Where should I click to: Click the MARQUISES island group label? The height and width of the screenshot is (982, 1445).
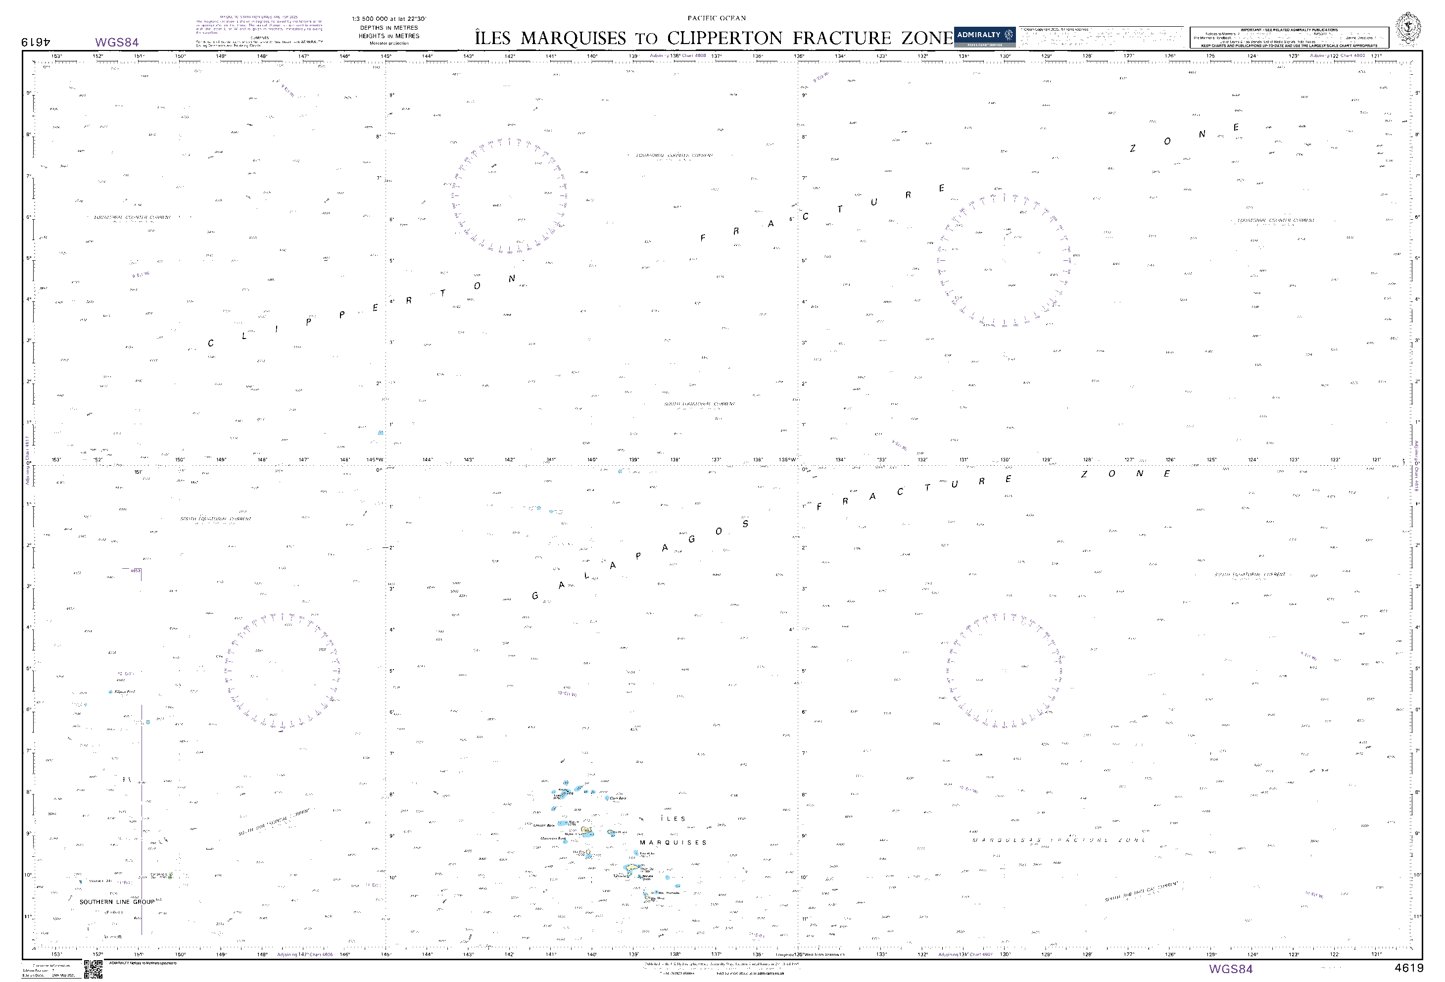tap(674, 843)
